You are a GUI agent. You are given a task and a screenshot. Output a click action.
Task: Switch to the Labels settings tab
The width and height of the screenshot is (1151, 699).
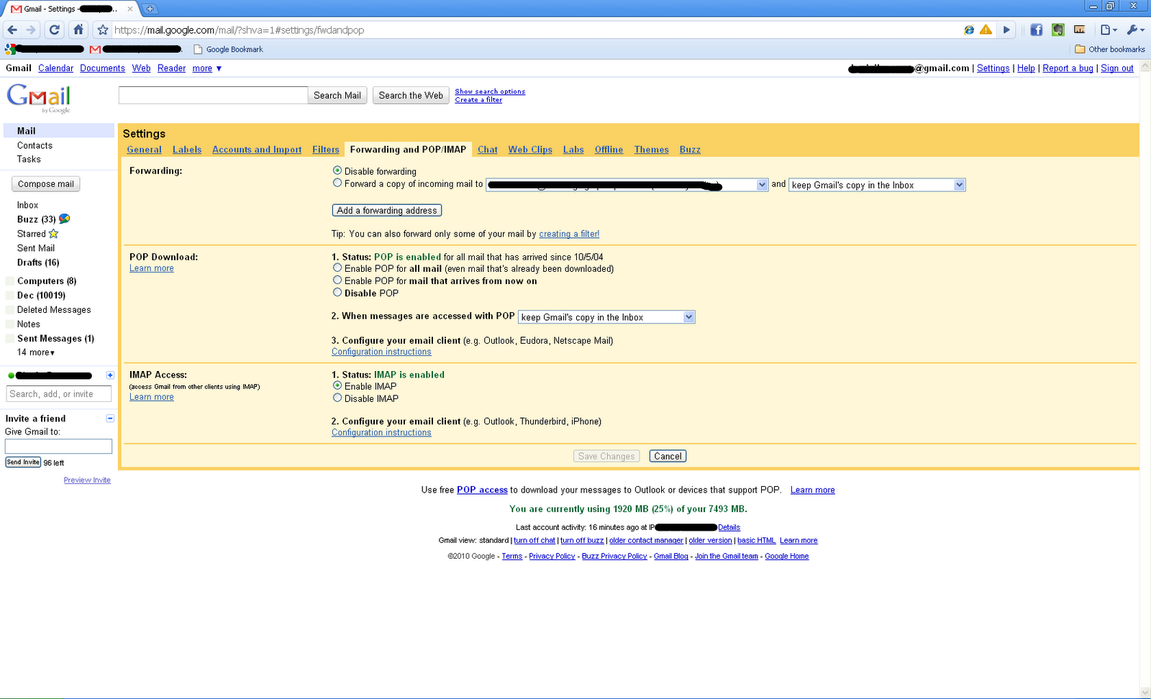187,150
